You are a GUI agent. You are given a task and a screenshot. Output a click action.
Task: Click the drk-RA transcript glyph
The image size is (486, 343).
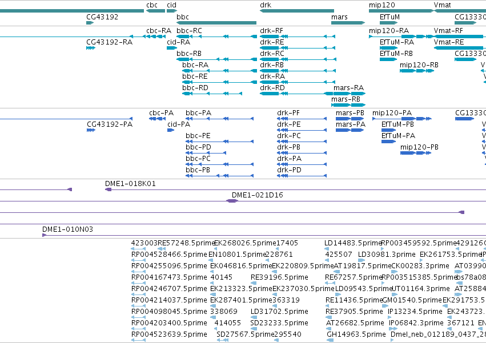pyautogui.click(x=298, y=82)
